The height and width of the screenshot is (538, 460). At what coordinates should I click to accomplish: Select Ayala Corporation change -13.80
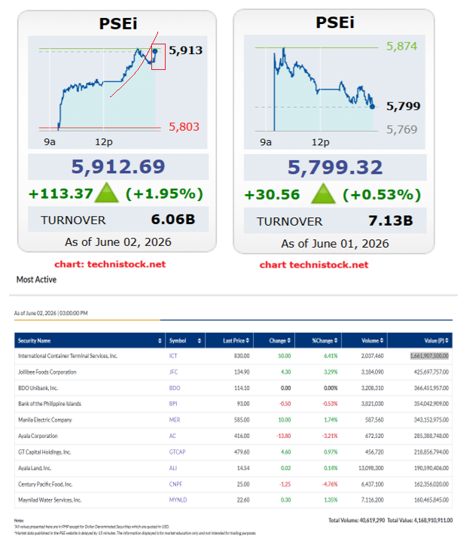284,436
